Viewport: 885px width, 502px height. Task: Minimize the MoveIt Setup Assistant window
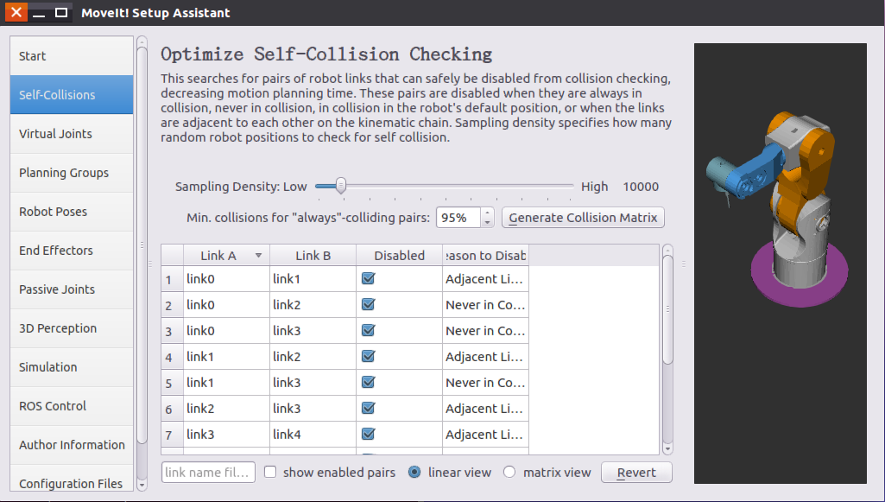point(38,12)
